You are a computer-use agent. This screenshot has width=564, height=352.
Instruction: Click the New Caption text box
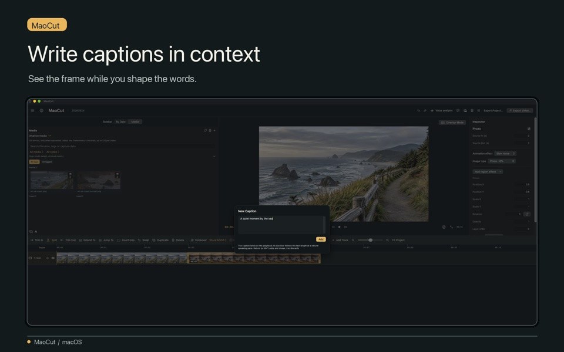(281, 225)
